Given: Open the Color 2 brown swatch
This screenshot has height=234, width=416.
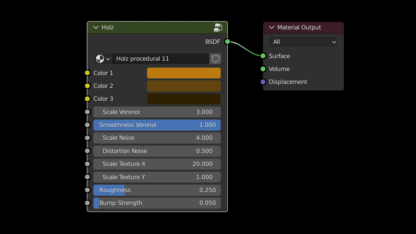Looking at the screenshot, I should point(184,86).
